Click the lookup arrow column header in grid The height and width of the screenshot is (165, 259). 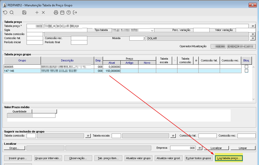tap(196, 60)
